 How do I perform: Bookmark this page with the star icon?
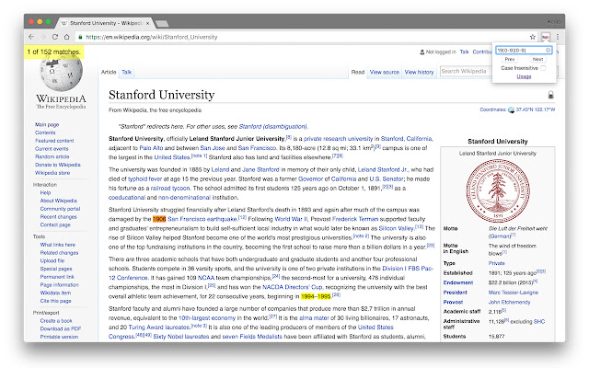tap(532, 37)
